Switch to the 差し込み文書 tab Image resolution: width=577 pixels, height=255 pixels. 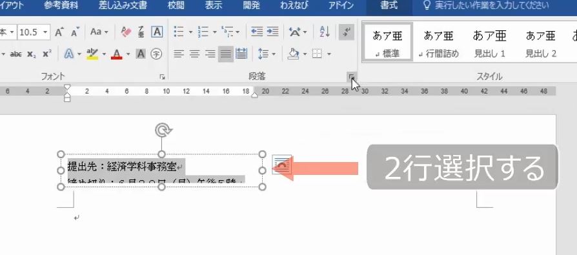coord(123,6)
